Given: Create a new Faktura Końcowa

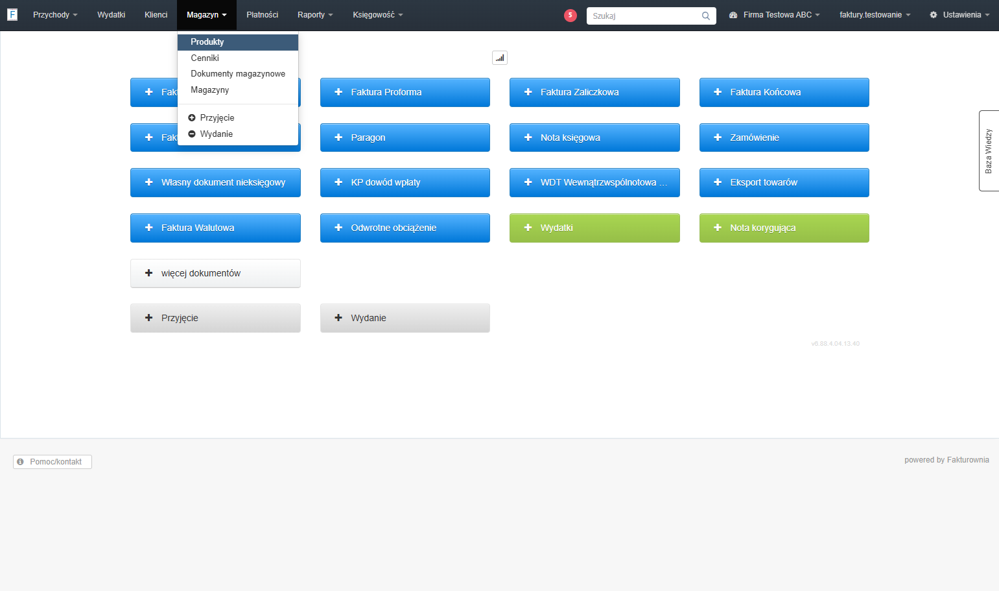Looking at the screenshot, I should coord(784,92).
